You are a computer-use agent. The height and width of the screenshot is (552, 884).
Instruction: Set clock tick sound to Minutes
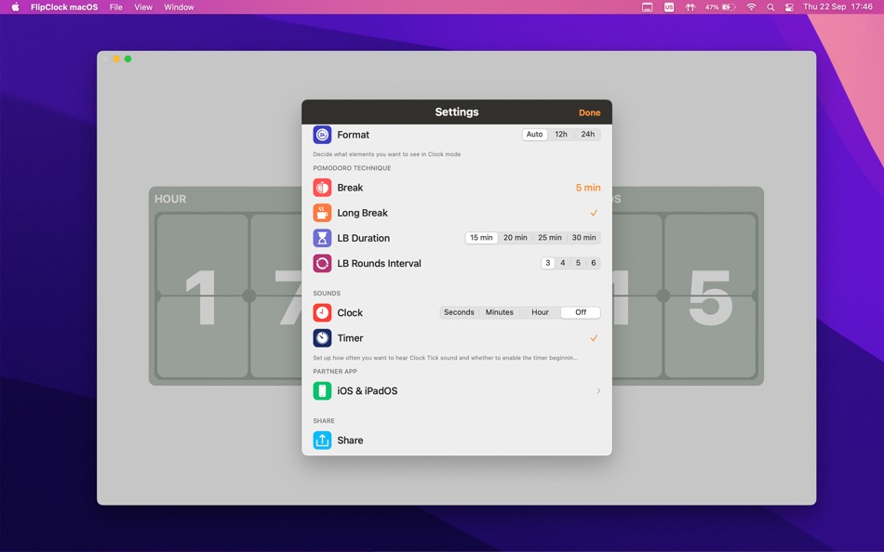point(500,312)
